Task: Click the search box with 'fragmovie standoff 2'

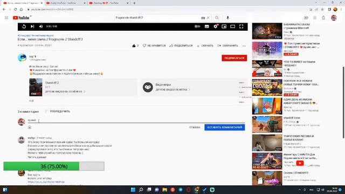Action: (x=157, y=18)
